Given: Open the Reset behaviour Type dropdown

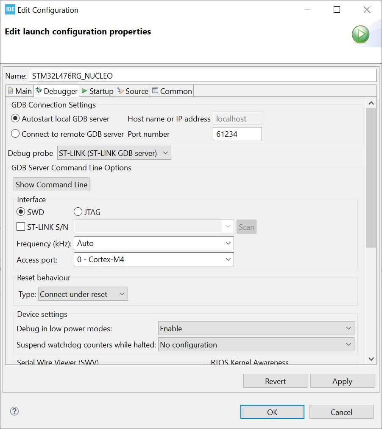Looking at the screenshot, I should tap(83, 294).
